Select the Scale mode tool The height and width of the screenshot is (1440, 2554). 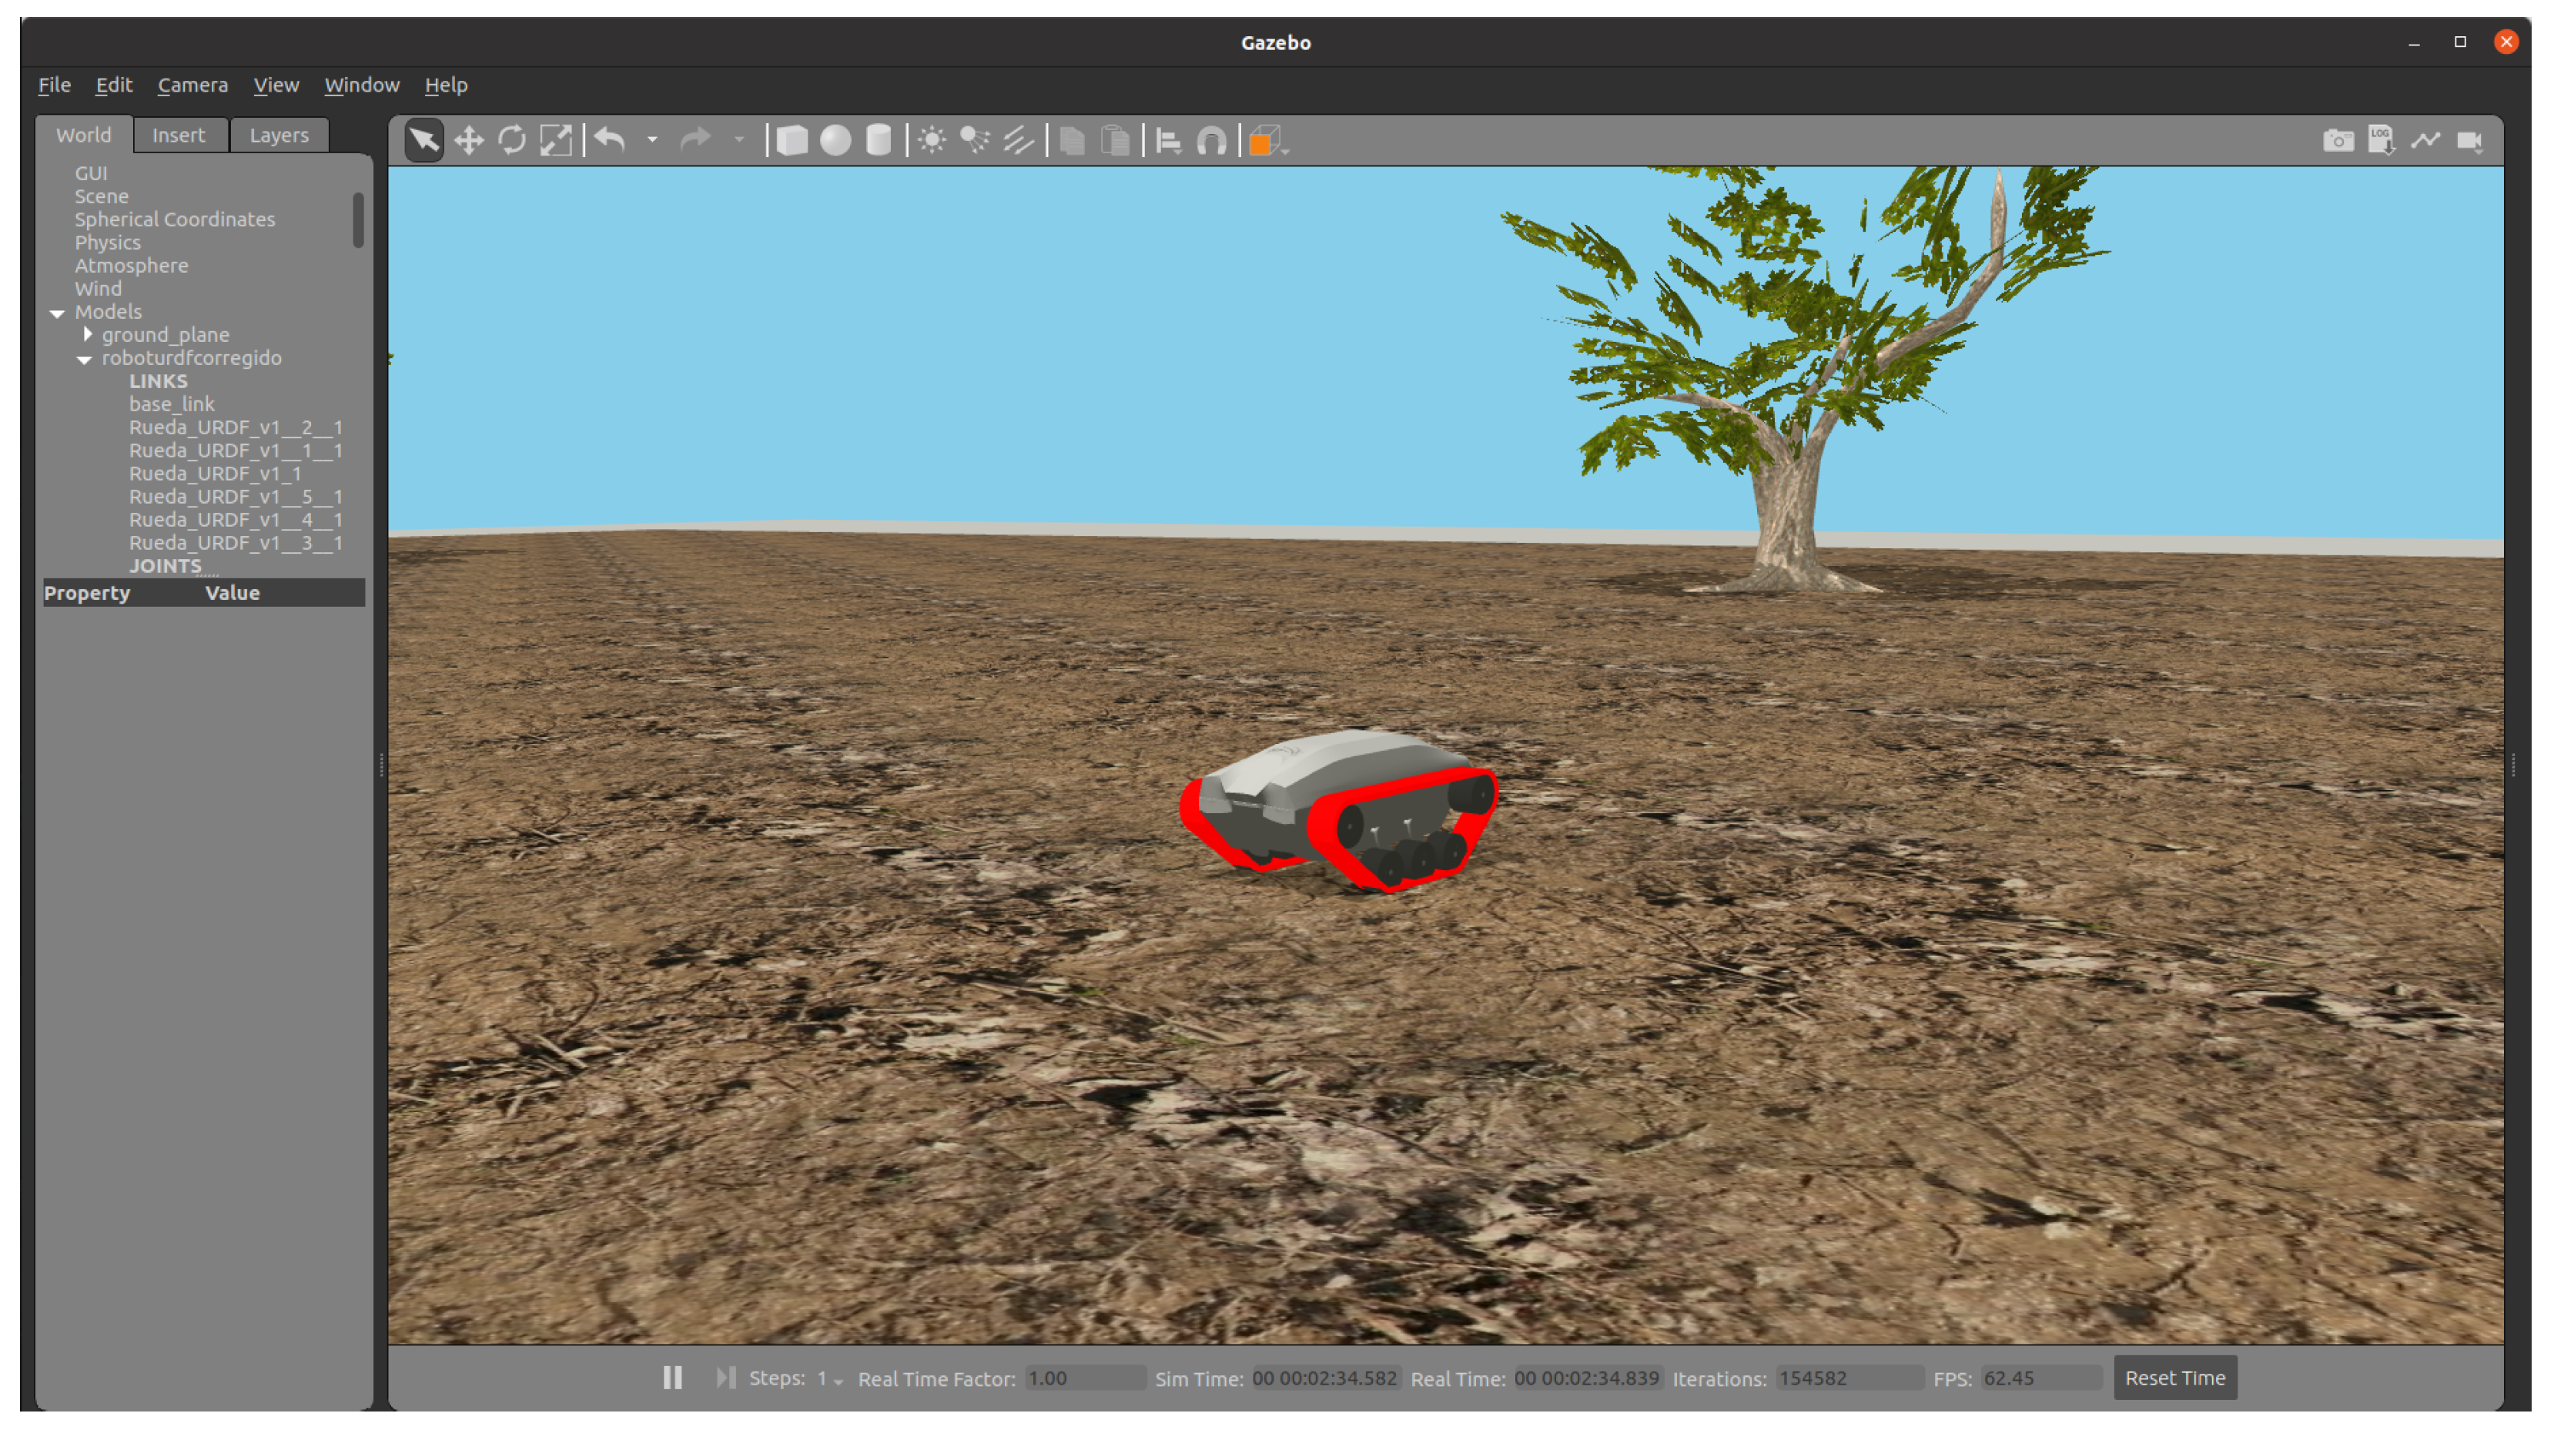[x=555, y=141]
